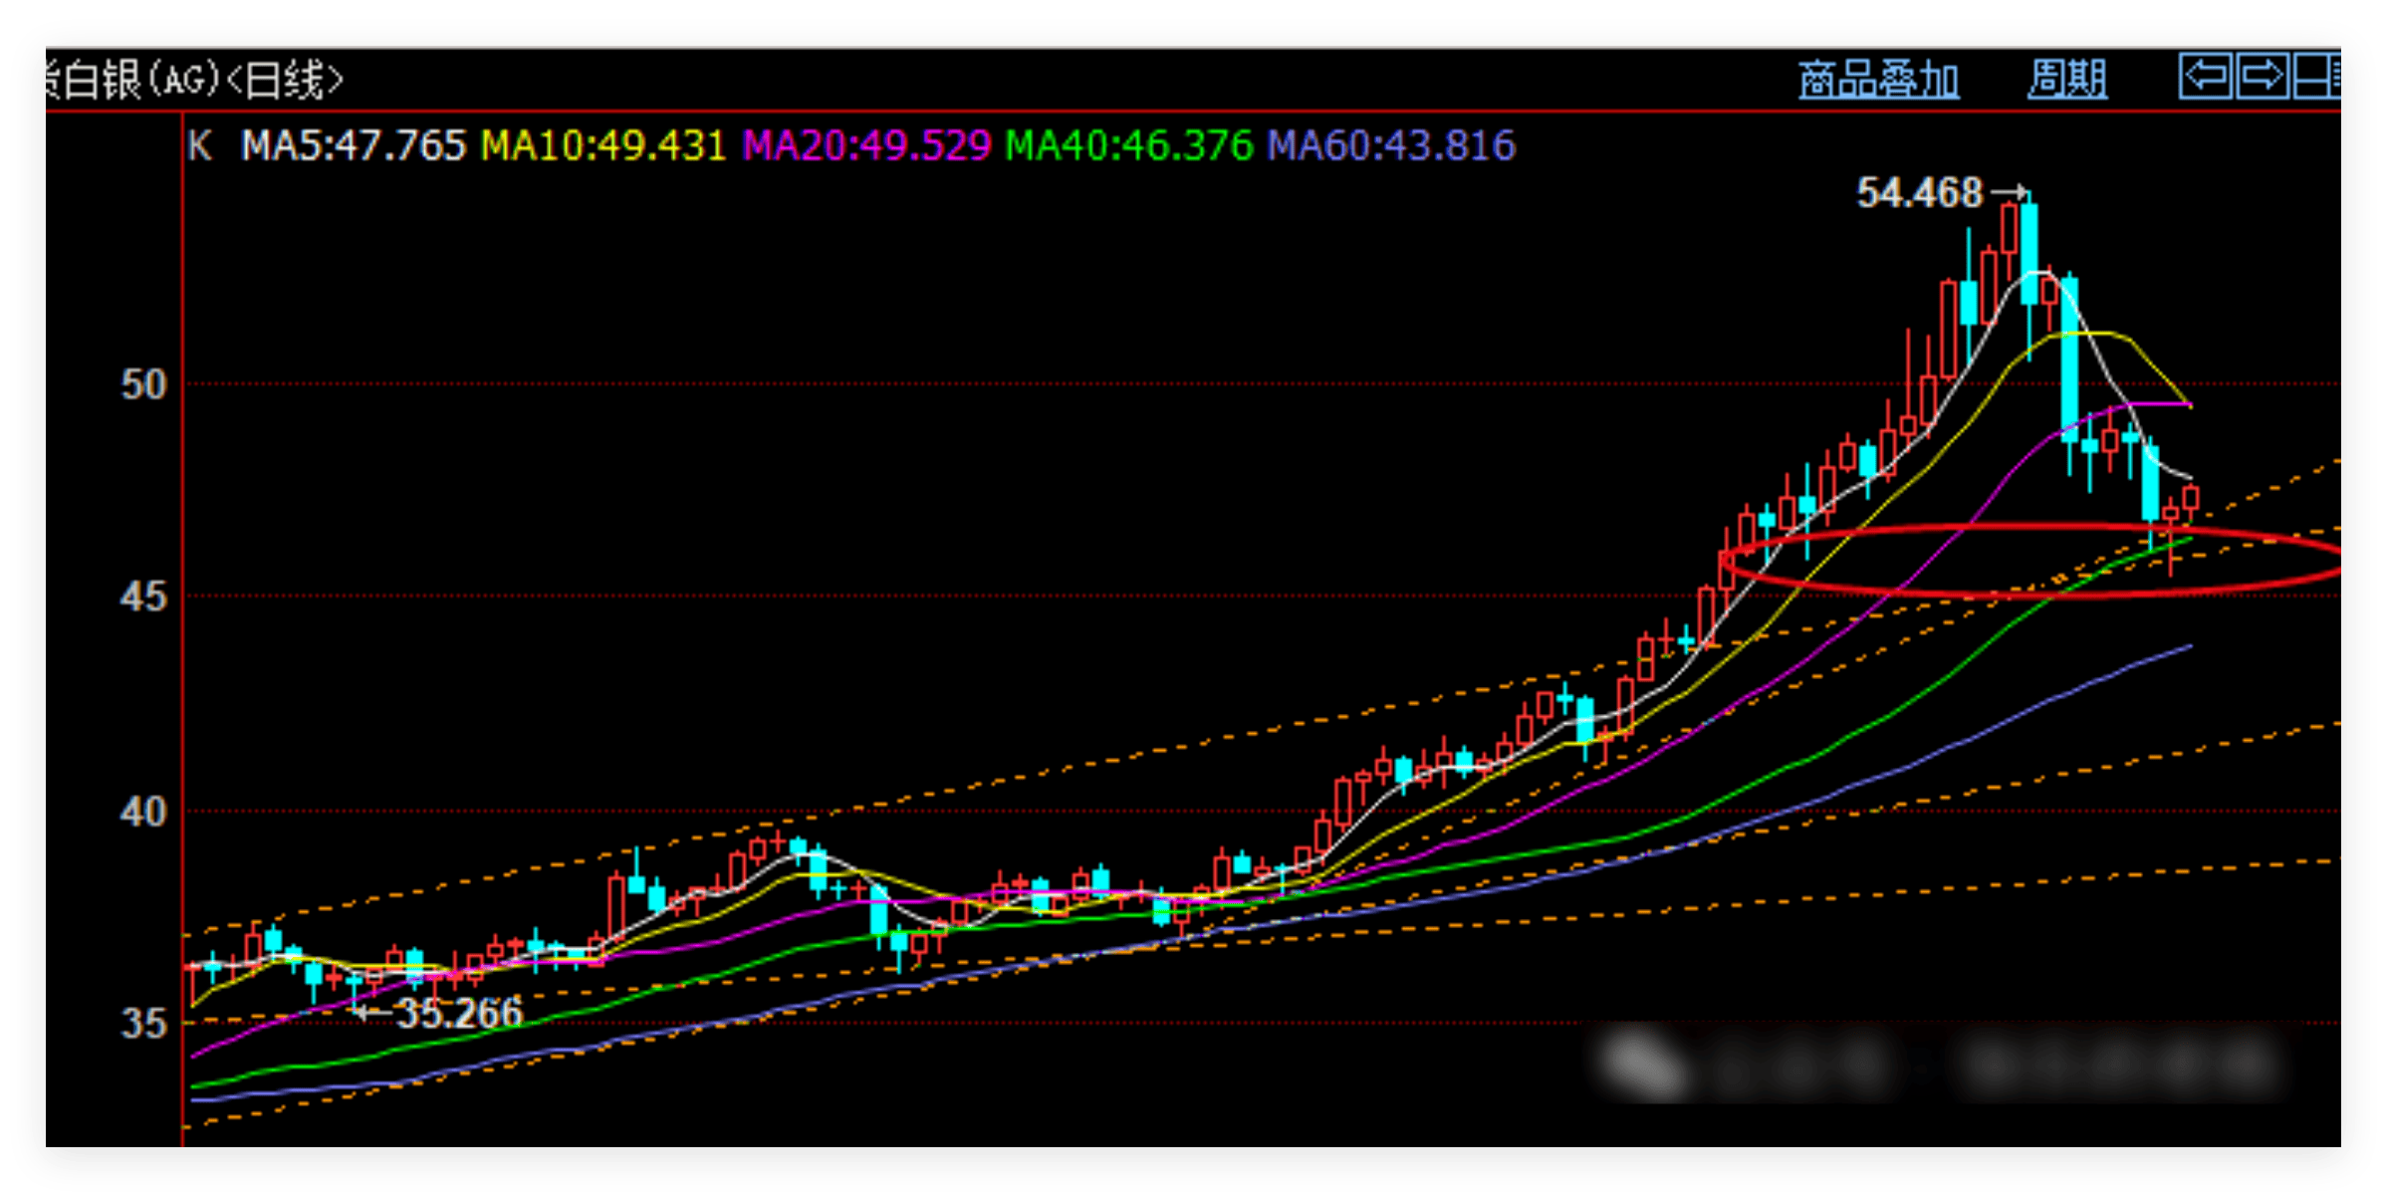This screenshot has height=1193, width=2387.
Task: Click the tall cyan candle at the peak
Action: [x=2029, y=254]
